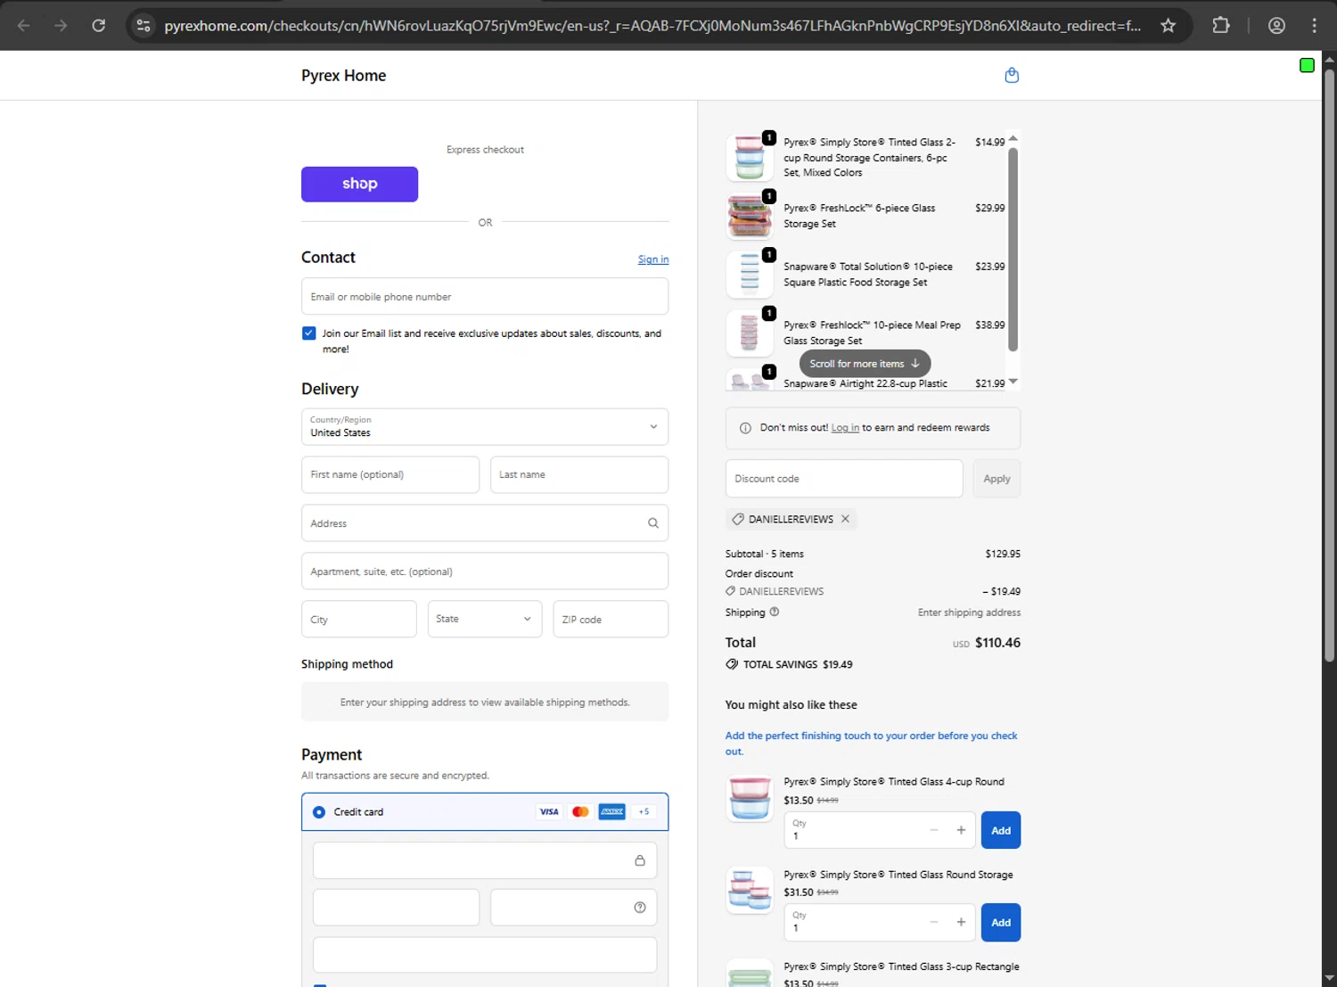Increase quantity for Tinted Glass Round Storage
The height and width of the screenshot is (987, 1337).
point(961,922)
